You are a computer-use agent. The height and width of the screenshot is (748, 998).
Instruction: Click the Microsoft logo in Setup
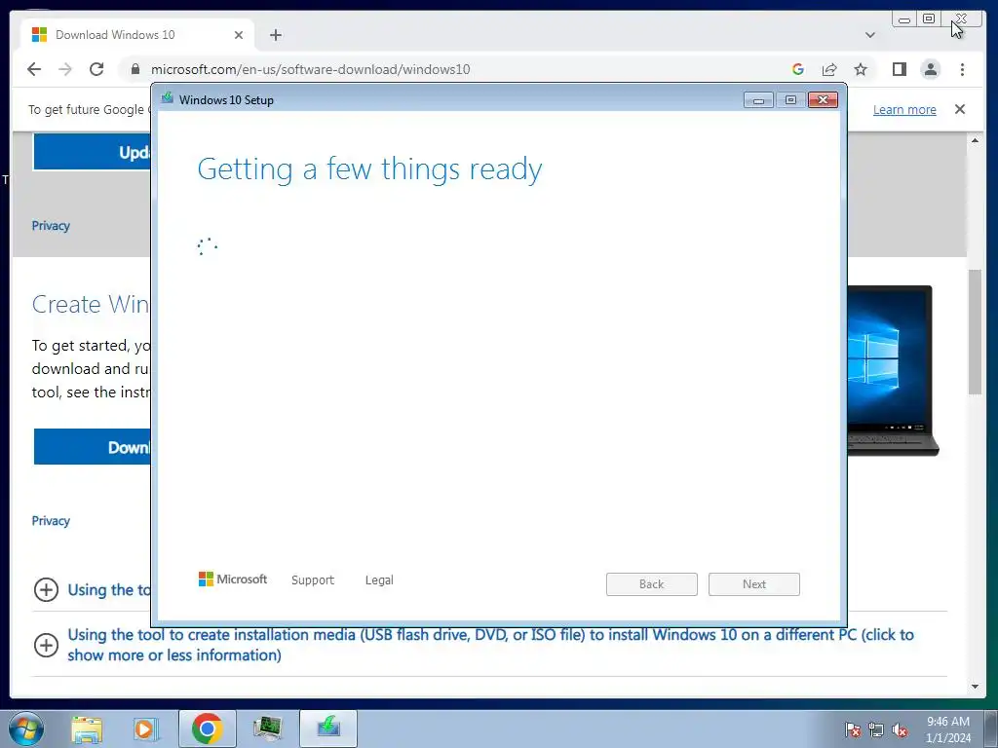click(233, 580)
